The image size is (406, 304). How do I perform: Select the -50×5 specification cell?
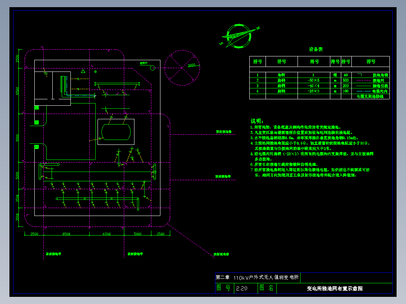point(314,81)
